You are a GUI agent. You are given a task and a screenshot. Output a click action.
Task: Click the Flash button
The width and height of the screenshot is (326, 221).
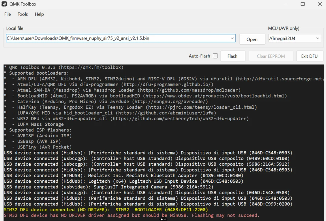point(232,56)
